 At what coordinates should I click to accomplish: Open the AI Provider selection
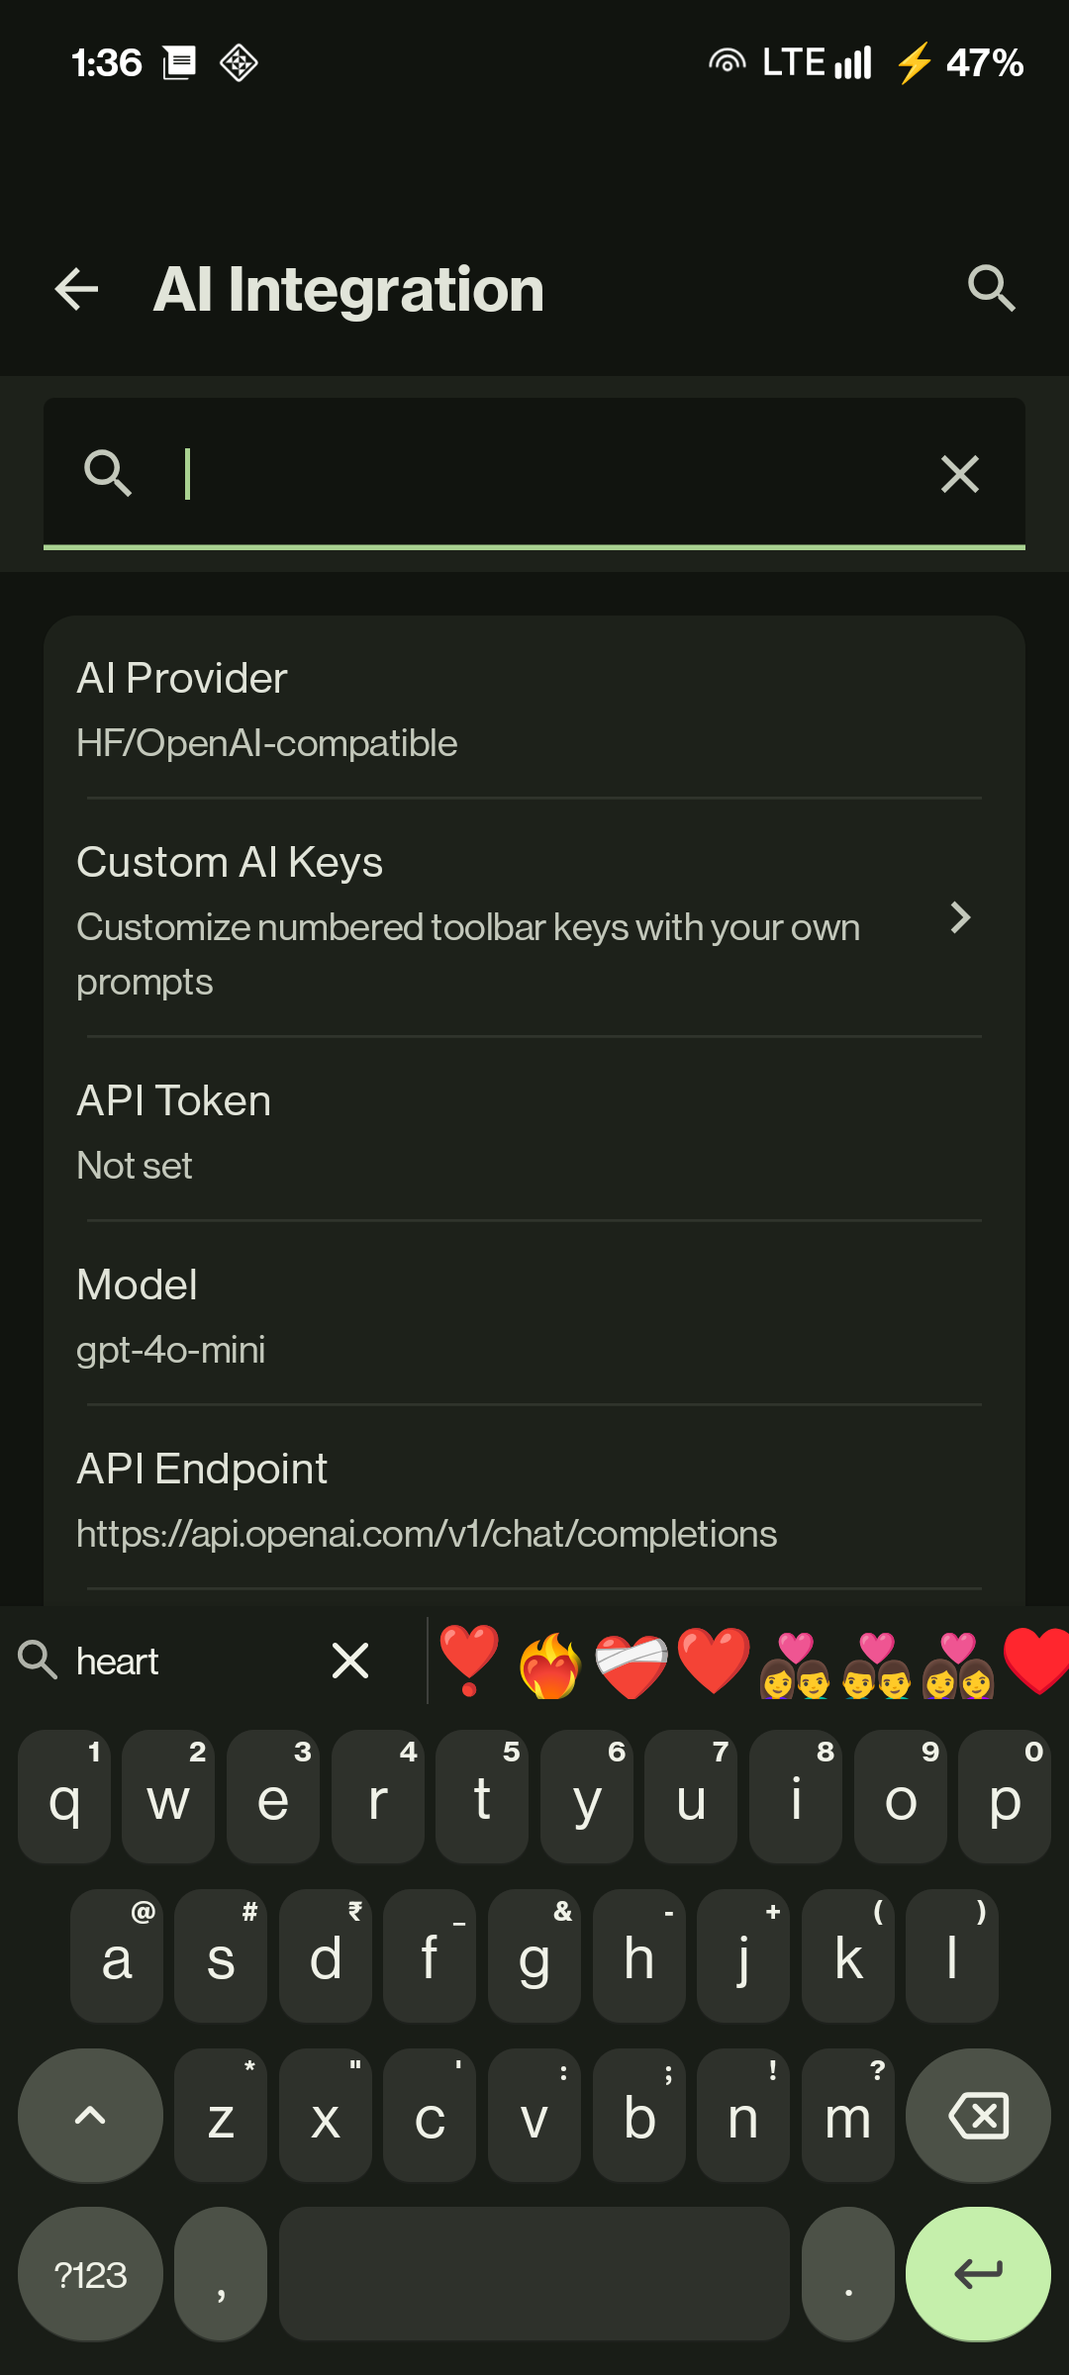tap(534, 708)
